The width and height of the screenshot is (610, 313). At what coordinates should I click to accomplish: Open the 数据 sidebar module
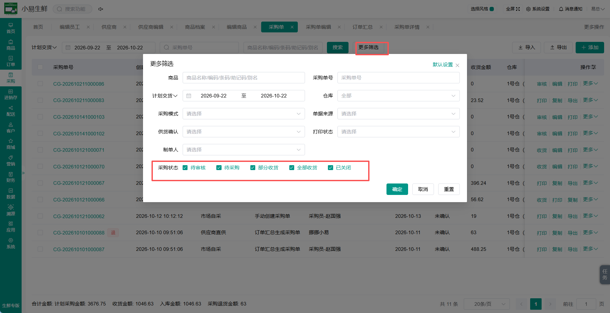[x=11, y=194]
